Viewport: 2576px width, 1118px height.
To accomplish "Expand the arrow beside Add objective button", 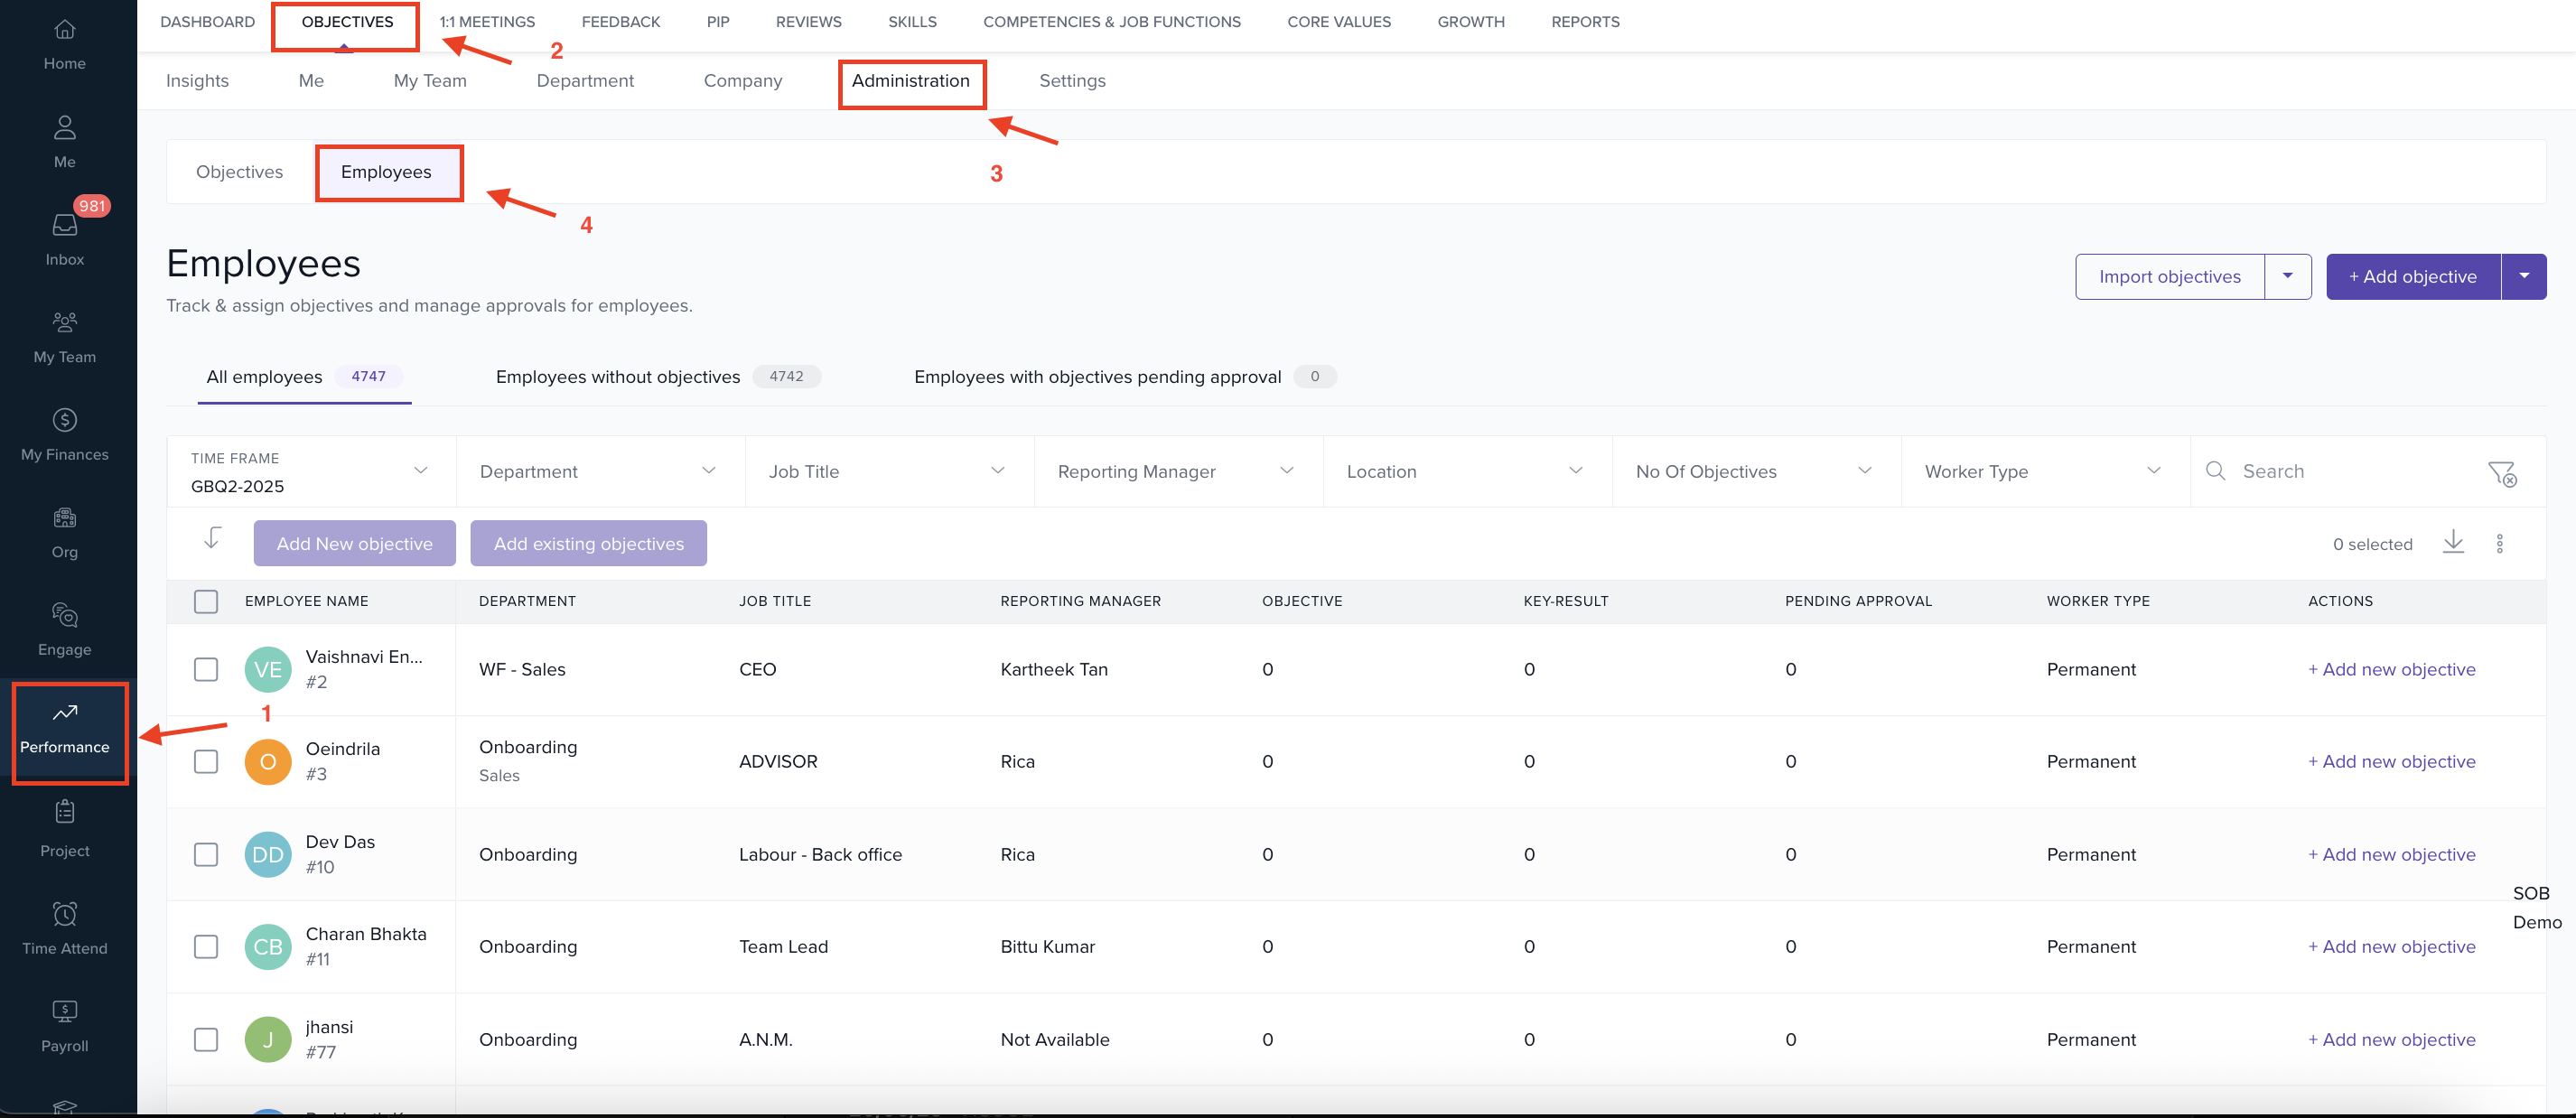I will pyautogui.click(x=2526, y=276).
